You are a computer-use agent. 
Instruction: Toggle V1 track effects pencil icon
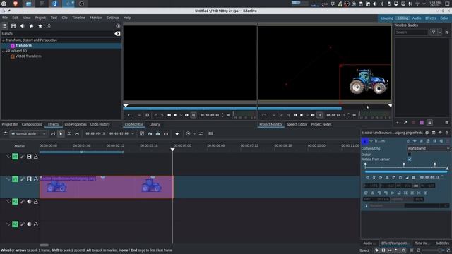22,179
